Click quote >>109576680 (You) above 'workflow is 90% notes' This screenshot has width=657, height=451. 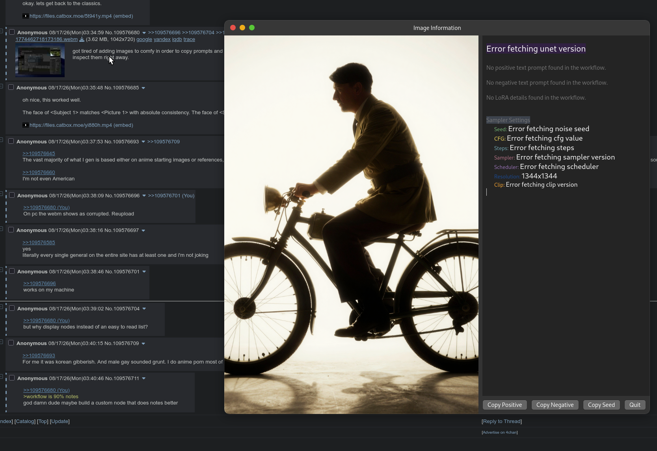(x=47, y=390)
